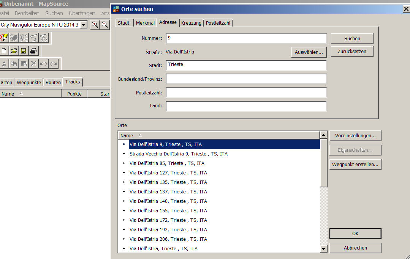Screen dimensions: 410x259
Task: Switch to the Merkmal search tab
Action: (x=145, y=23)
